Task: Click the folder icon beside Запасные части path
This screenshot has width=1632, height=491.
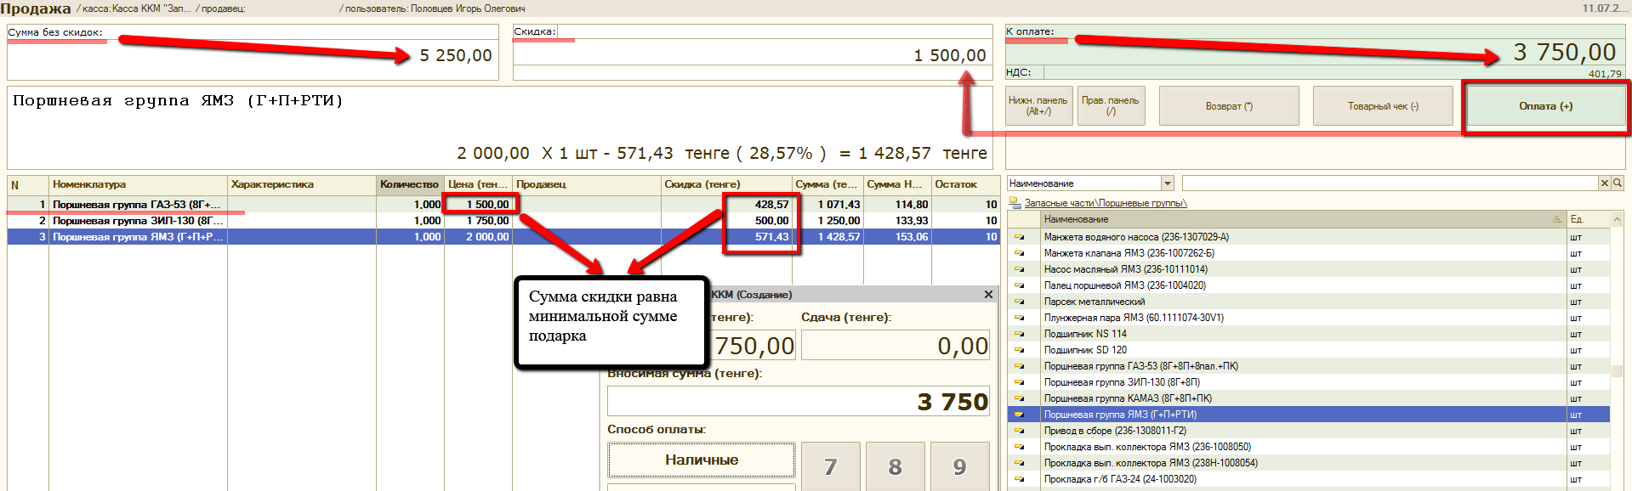Action: click(1015, 203)
